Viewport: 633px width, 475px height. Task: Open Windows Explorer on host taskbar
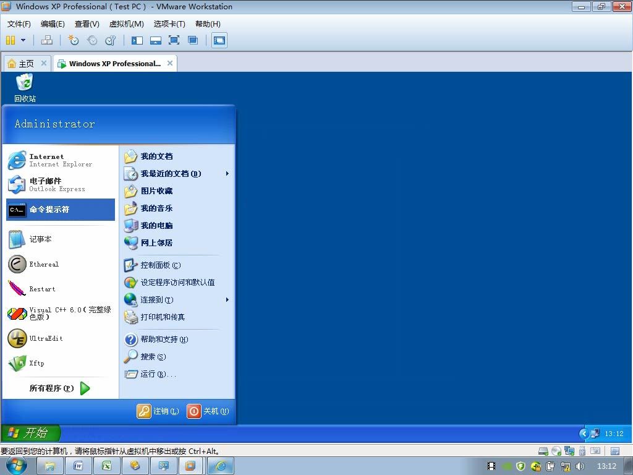point(49,466)
